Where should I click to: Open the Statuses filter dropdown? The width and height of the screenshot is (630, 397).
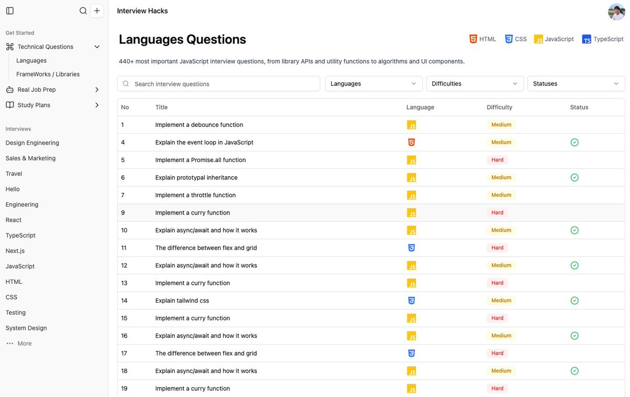[x=576, y=83]
